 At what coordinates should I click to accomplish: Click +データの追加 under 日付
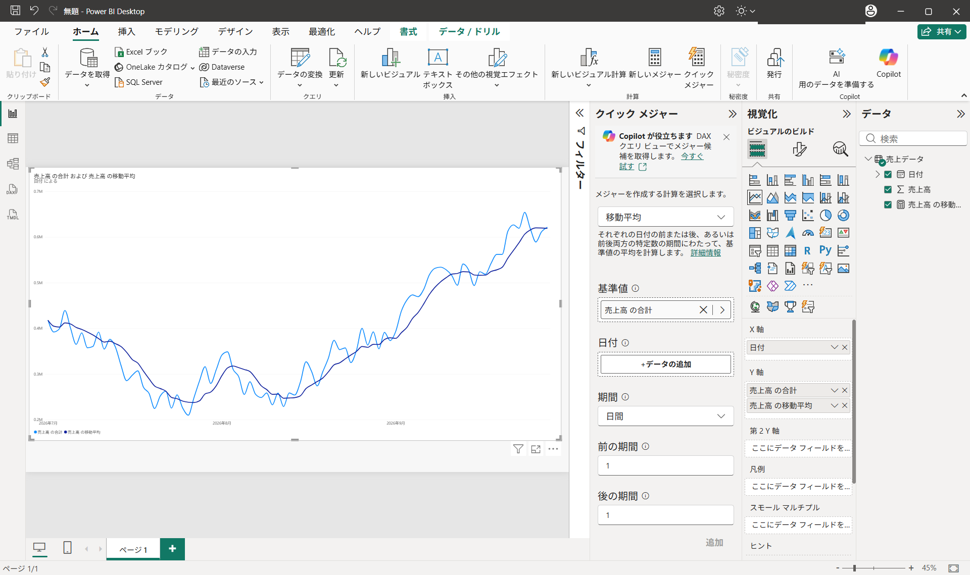pyautogui.click(x=665, y=364)
